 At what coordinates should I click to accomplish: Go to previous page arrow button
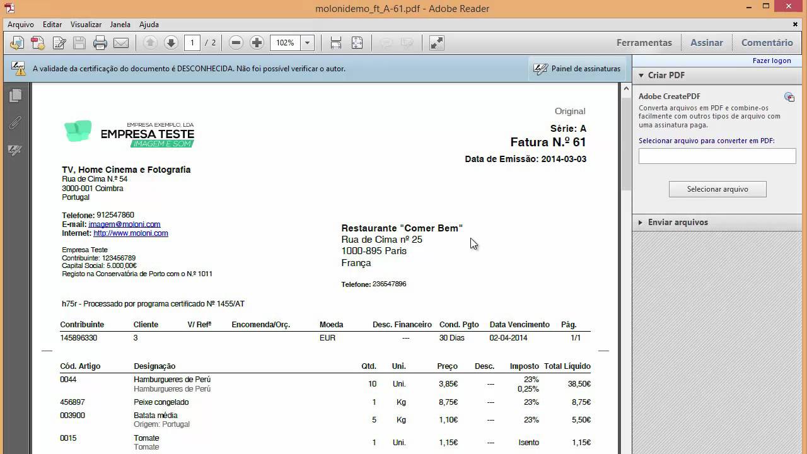click(x=150, y=43)
